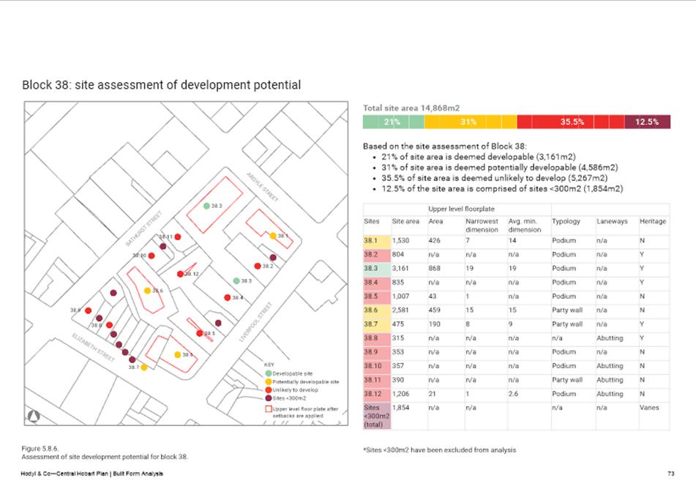
Task: Click the '38.12' table row cell
Action: 377,394
